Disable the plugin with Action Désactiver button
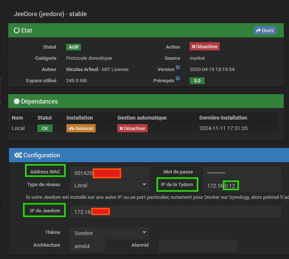289x259 pixels. (x=204, y=47)
